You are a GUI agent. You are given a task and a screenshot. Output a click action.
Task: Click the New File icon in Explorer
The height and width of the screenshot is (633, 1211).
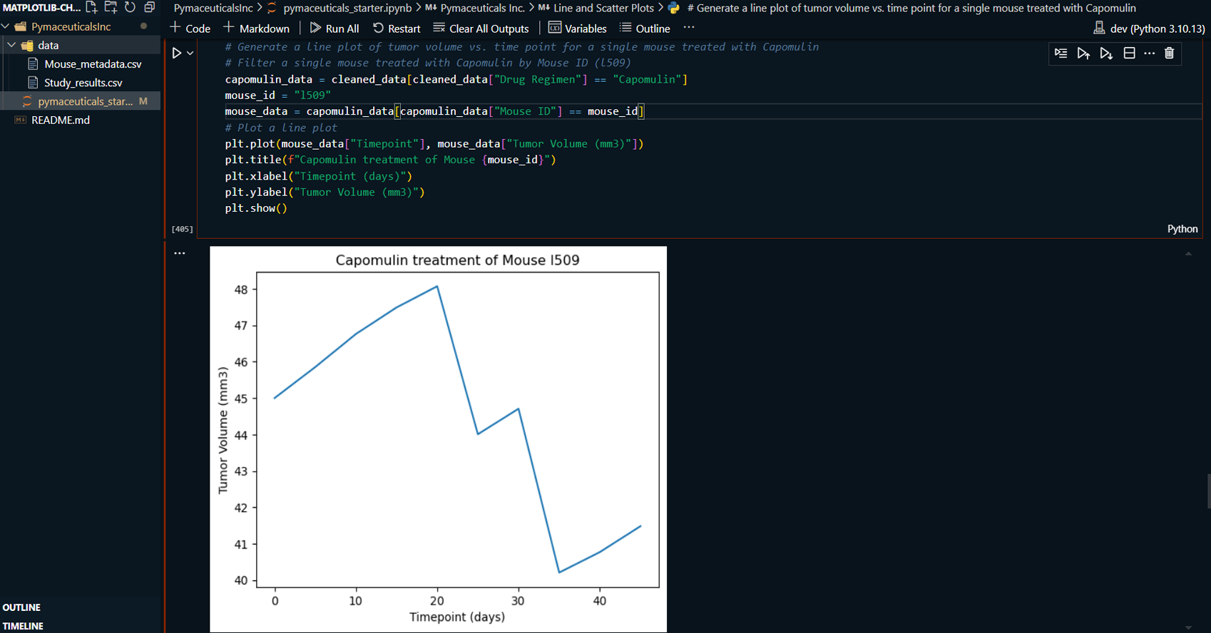pyautogui.click(x=91, y=7)
